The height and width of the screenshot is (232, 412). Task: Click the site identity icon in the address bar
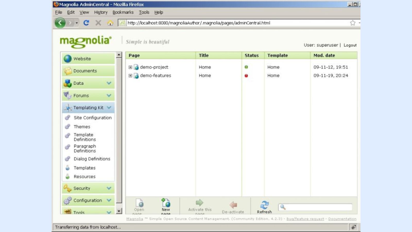coord(122,23)
